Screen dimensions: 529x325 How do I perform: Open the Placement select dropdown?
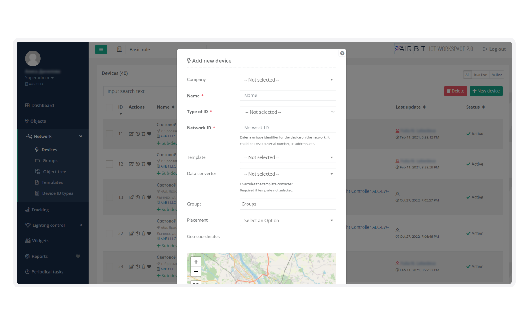(288, 221)
